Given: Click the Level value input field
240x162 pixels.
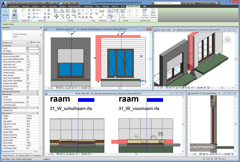Looking at the screenshot, I should tap(32, 48).
